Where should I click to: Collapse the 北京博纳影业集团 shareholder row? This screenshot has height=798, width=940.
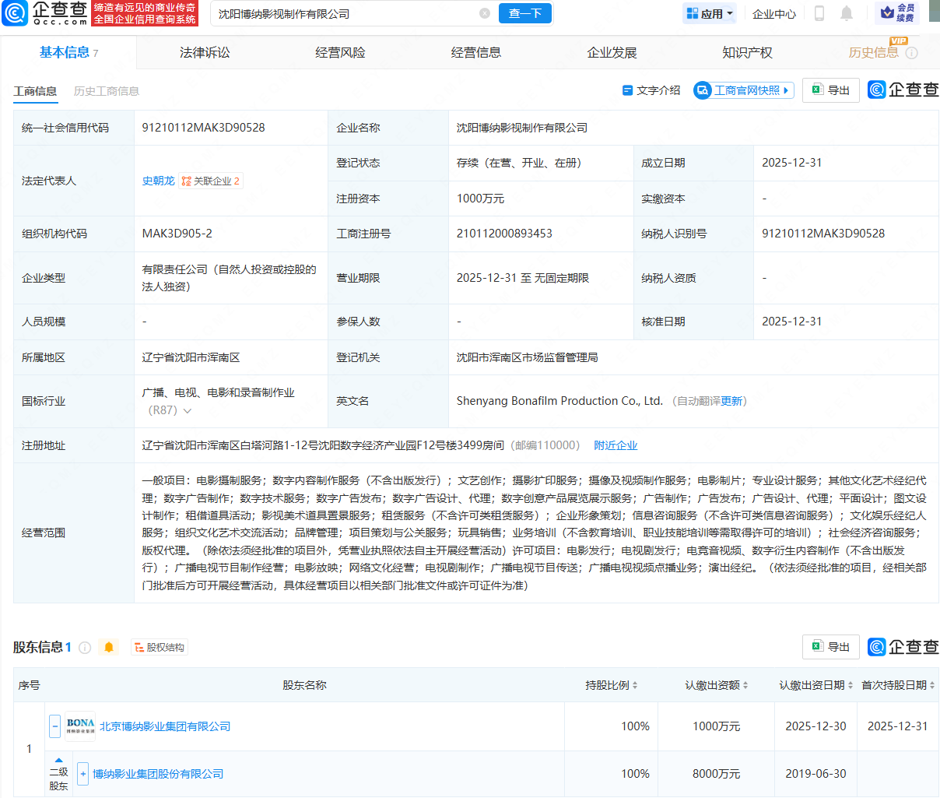54,726
